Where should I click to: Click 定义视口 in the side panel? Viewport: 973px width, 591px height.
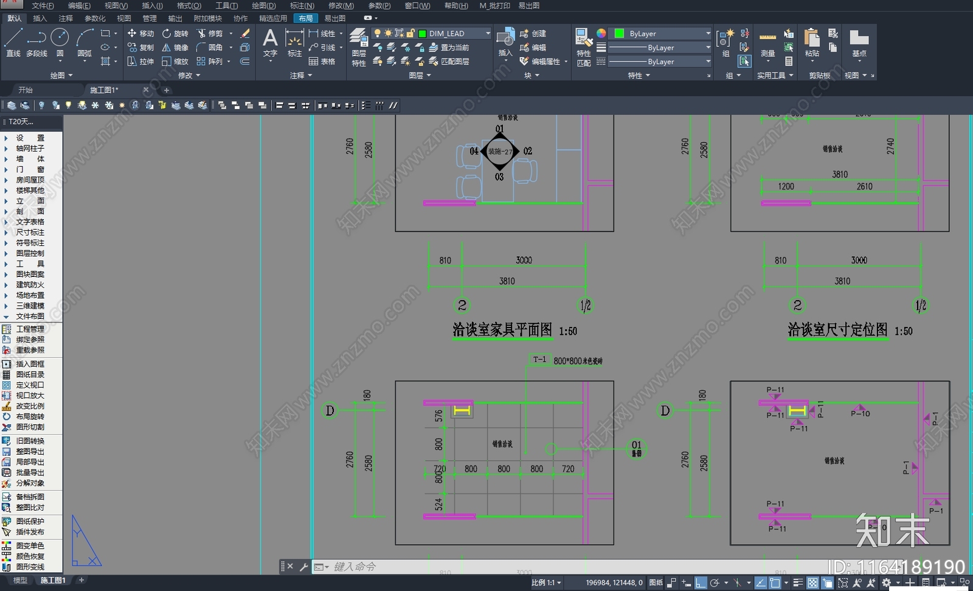30,385
